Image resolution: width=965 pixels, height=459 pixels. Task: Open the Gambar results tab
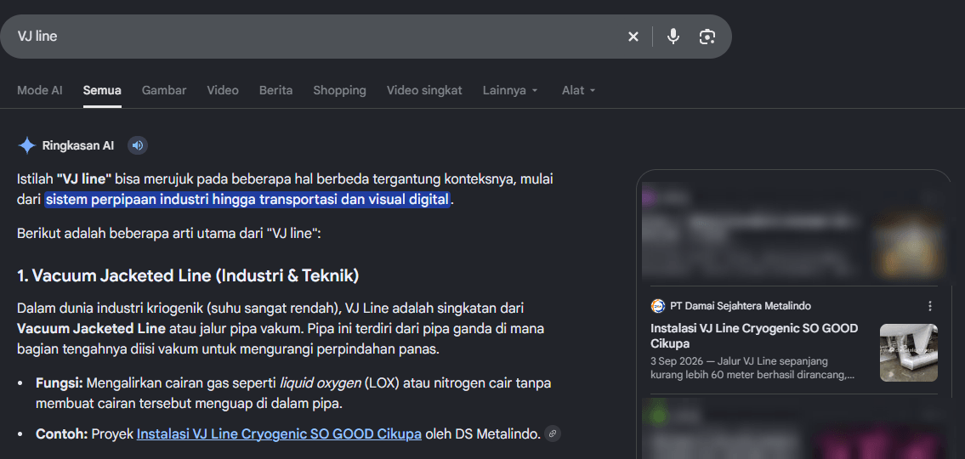pos(164,90)
